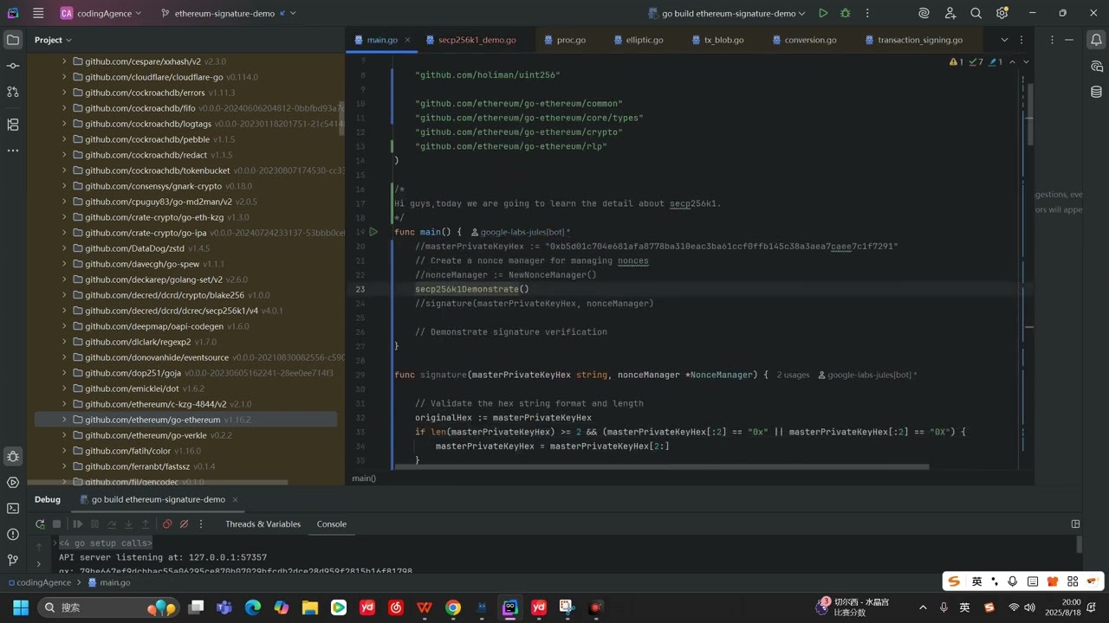Click the editor horizontal scrollbar

click(658, 467)
